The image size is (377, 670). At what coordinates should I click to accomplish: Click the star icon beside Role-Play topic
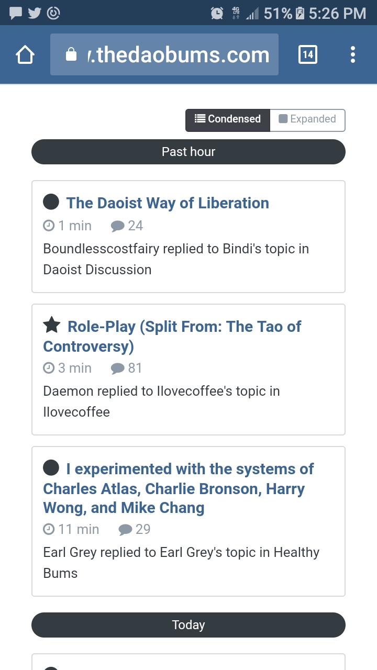pos(51,326)
